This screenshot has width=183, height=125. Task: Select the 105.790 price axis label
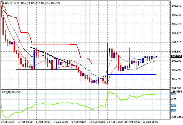click(176, 70)
